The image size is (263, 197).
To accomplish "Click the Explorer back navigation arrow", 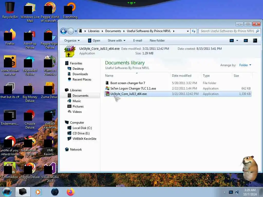I will [63, 31].
